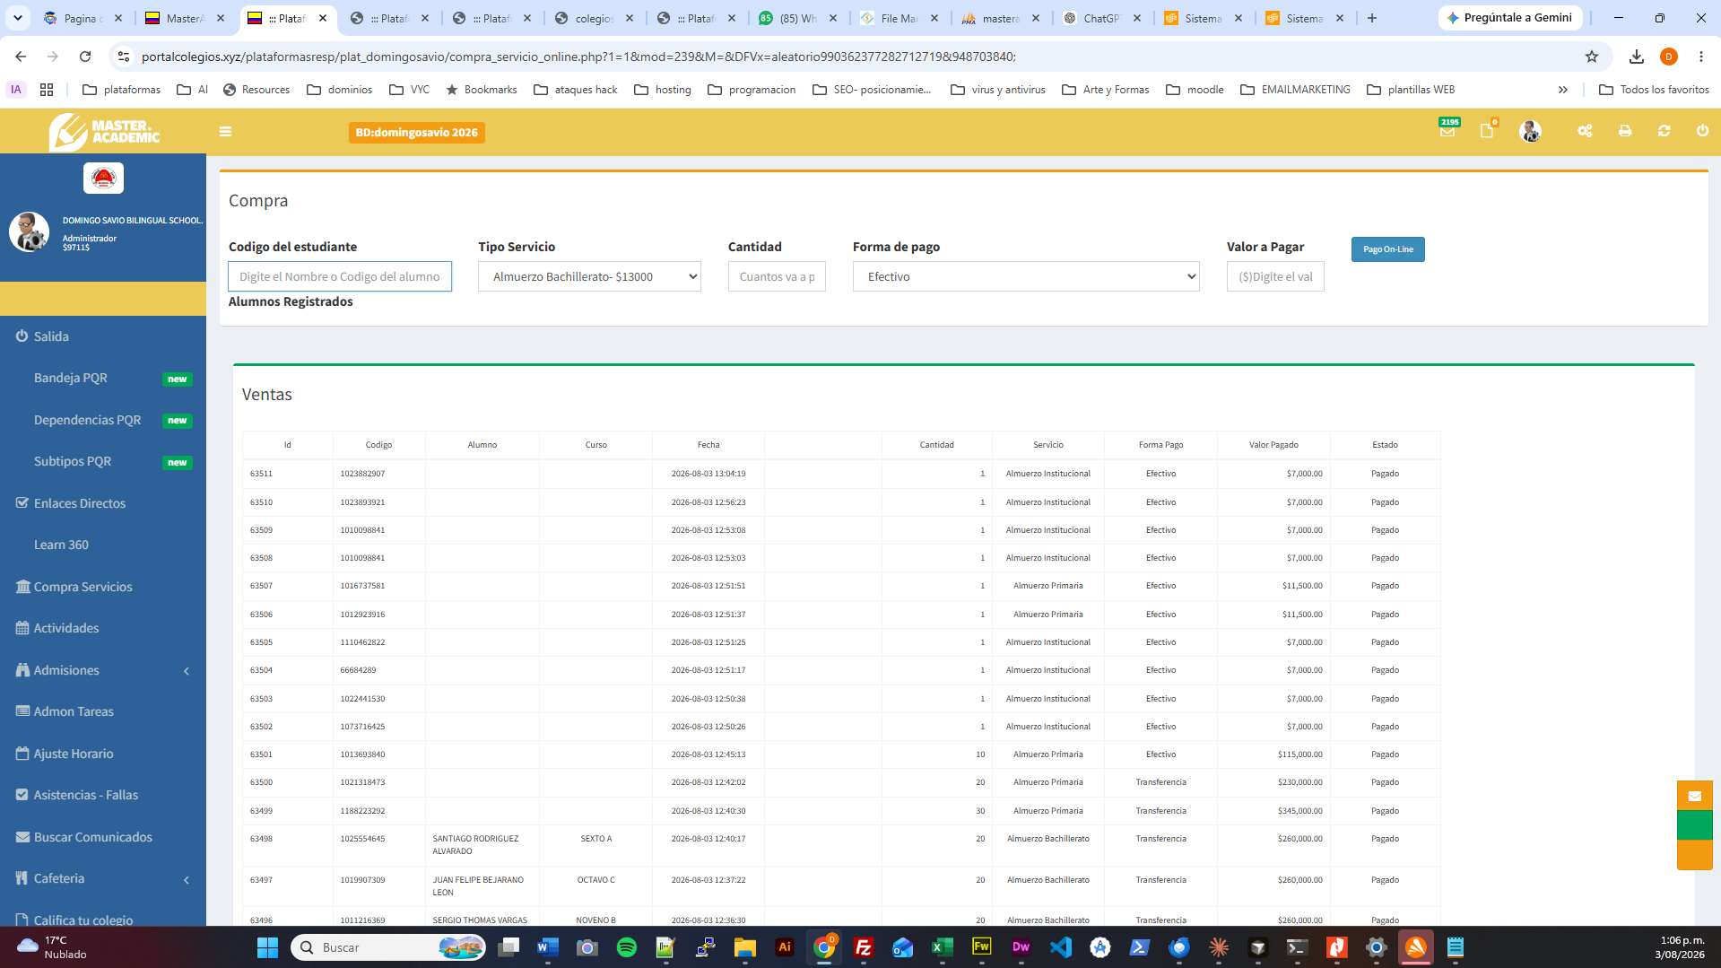Open the hosting bookmark folder
The image size is (1721, 968).
point(663,90)
